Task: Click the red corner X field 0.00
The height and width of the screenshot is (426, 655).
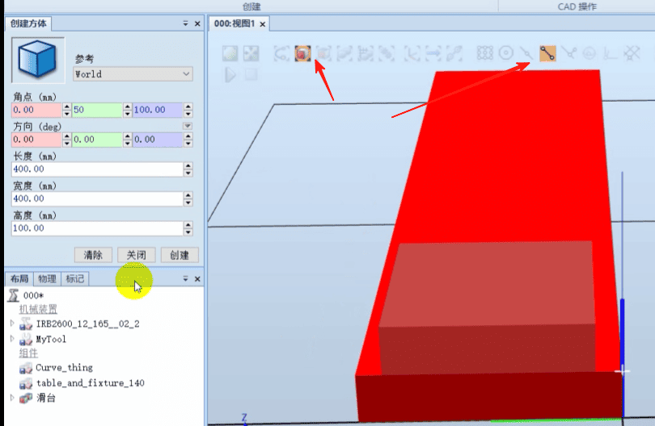Action: coord(36,110)
